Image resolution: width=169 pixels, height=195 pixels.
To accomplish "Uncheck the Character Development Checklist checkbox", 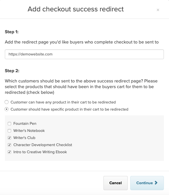I will [9, 145].
